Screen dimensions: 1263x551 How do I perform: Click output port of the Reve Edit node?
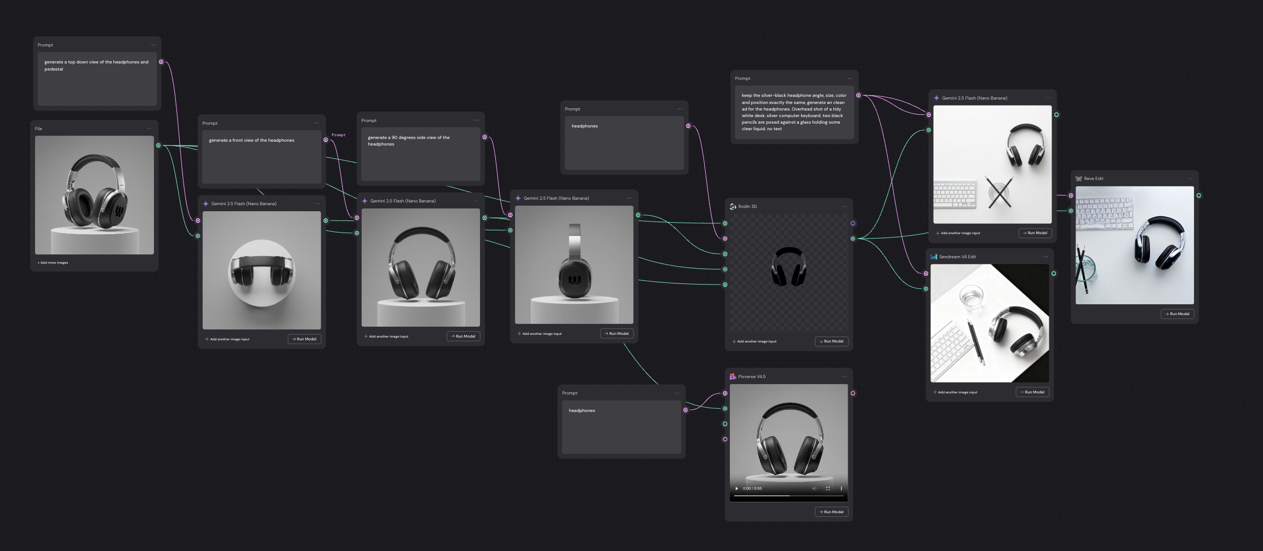click(1199, 195)
